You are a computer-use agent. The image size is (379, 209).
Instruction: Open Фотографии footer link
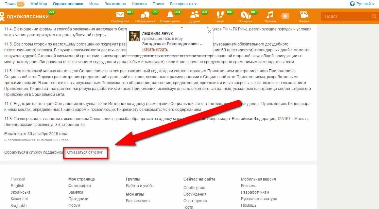79,186
